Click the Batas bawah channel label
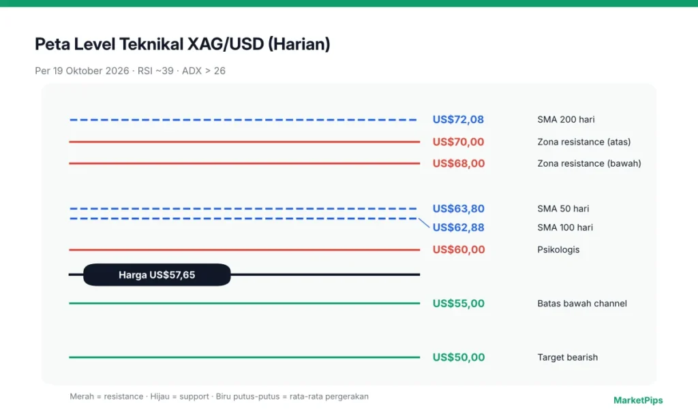 click(582, 304)
